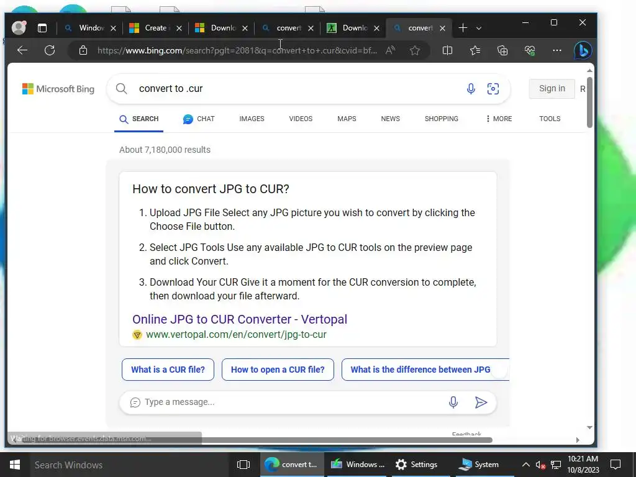Select the IMAGES search tab
Image resolution: width=636 pixels, height=477 pixels.
pos(252,119)
